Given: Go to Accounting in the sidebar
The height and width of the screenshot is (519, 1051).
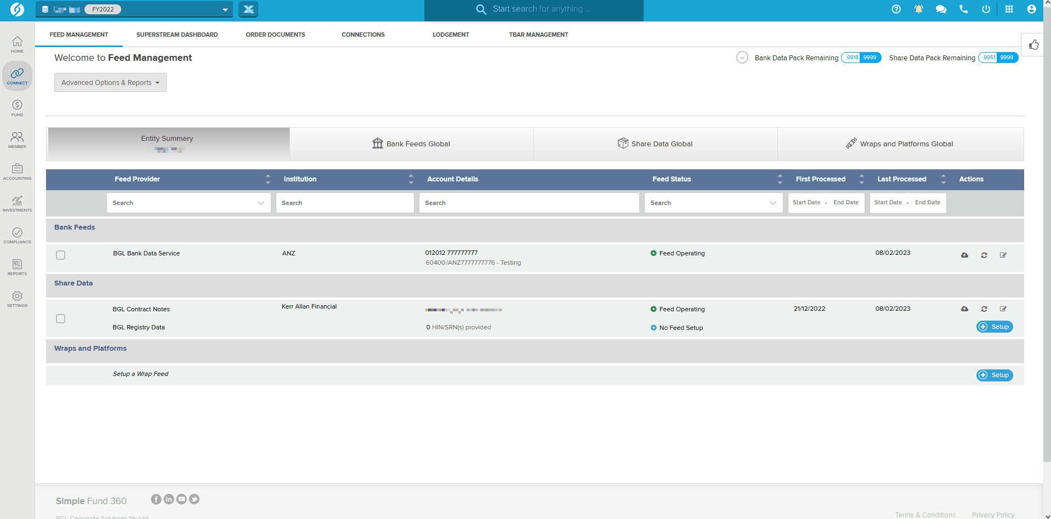Looking at the screenshot, I should click(x=17, y=171).
